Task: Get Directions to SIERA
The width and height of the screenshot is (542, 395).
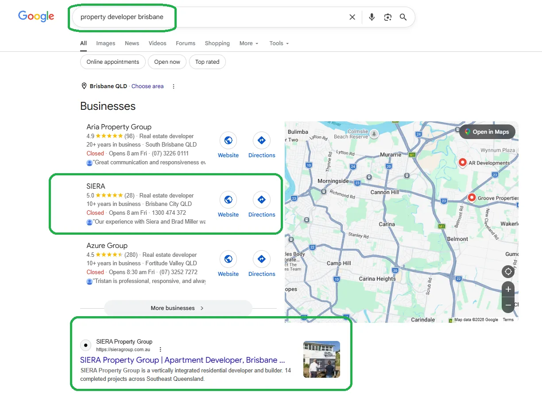Action: click(262, 200)
